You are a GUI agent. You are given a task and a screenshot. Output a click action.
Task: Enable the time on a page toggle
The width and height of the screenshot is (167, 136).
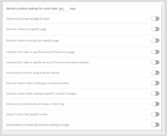coord(155,52)
